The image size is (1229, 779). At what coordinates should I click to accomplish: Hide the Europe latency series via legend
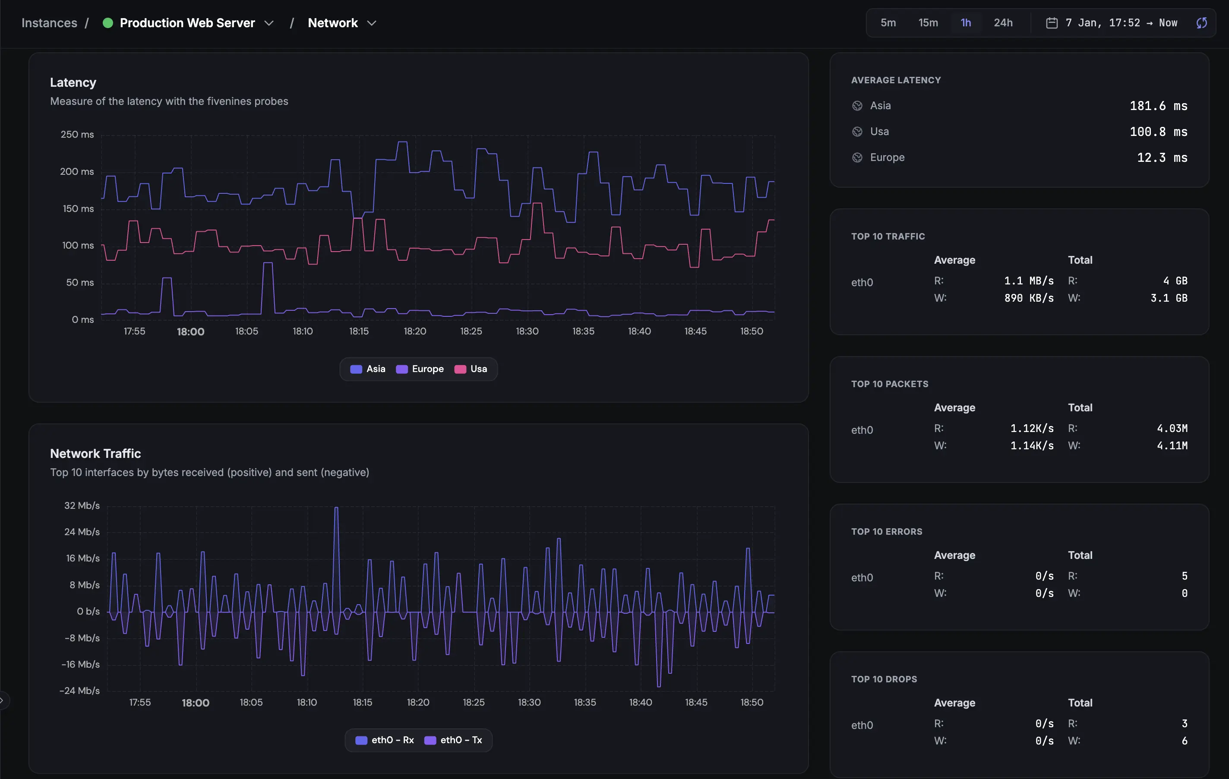[x=420, y=369]
